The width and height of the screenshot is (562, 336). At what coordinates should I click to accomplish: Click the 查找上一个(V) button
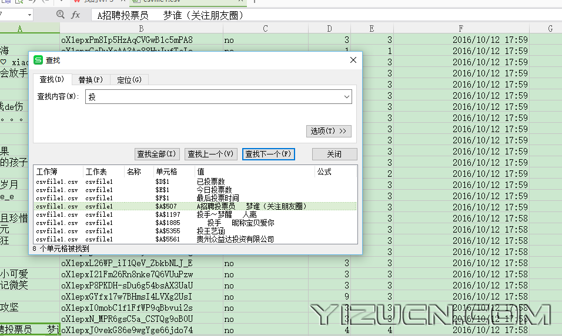pyautogui.click(x=210, y=154)
